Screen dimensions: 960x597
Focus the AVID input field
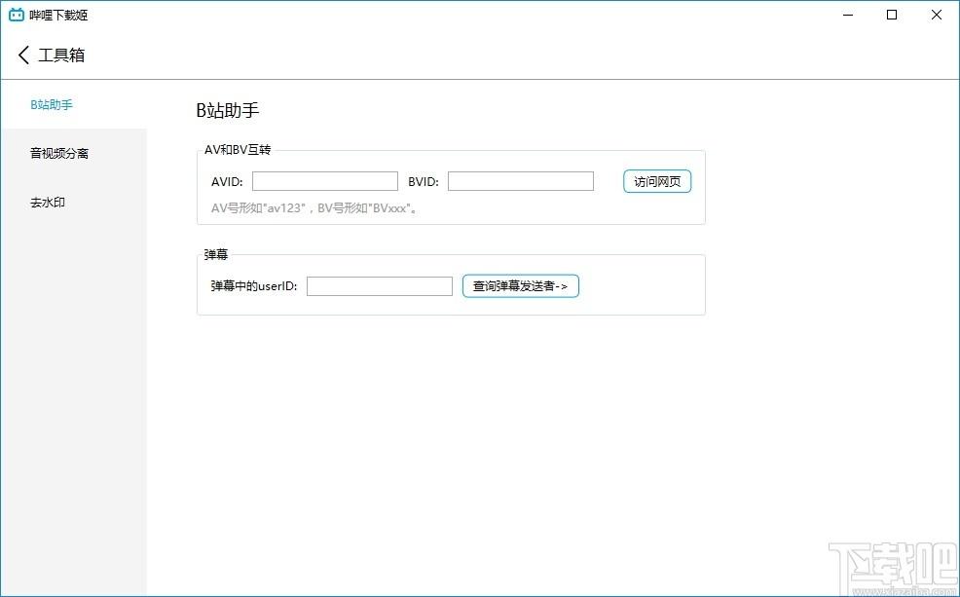325,181
